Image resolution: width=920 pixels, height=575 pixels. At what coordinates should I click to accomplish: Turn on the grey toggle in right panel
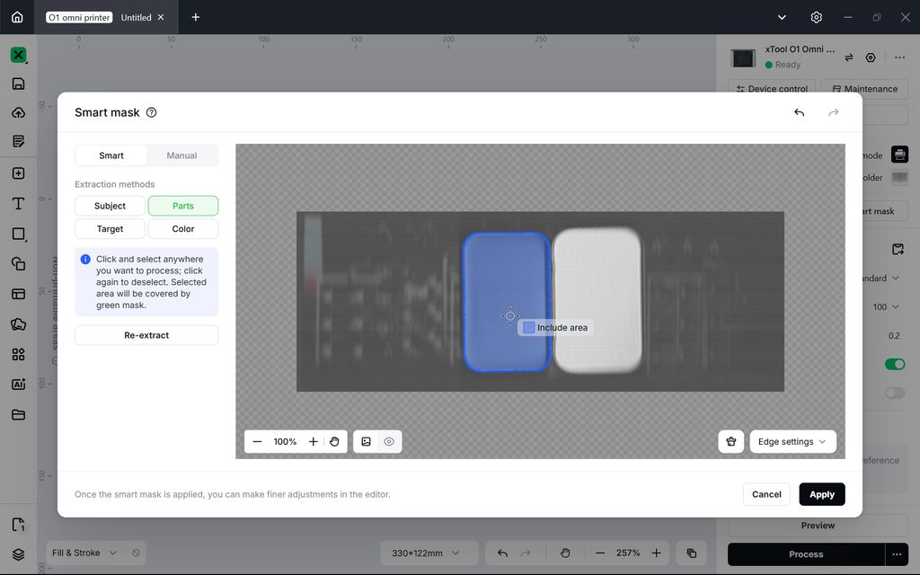[895, 393]
